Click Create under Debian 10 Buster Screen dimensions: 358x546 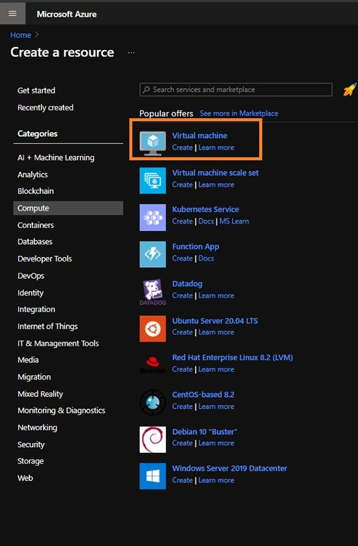click(x=182, y=443)
